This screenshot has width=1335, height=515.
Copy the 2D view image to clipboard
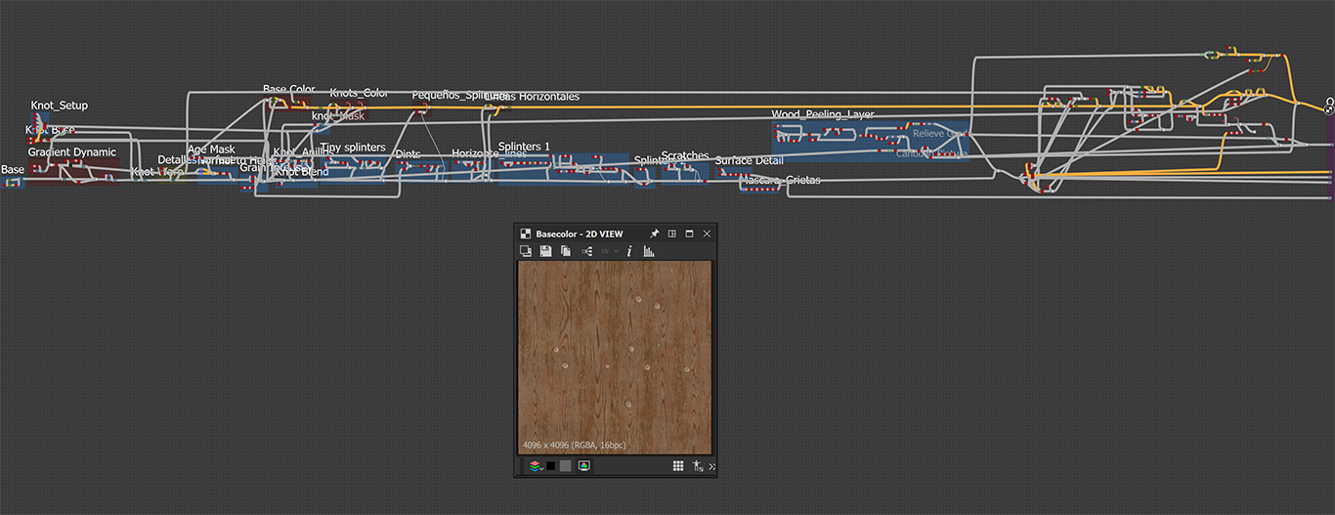pos(566,251)
